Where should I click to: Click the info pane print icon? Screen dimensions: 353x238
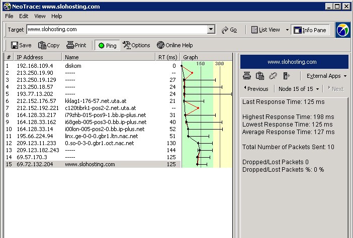[247, 76]
